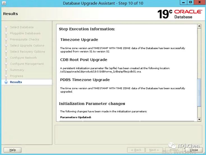Image resolution: width=206 pixels, height=155 pixels.
Task: Click the 'Parameters Updated:' label
Action: point(76,117)
